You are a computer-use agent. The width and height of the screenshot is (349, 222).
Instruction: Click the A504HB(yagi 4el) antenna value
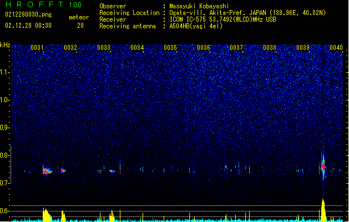(196, 26)
